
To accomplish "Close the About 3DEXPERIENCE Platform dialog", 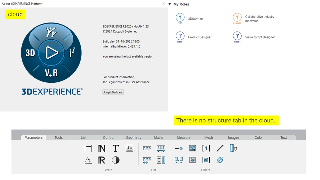I will coord(164,3).
